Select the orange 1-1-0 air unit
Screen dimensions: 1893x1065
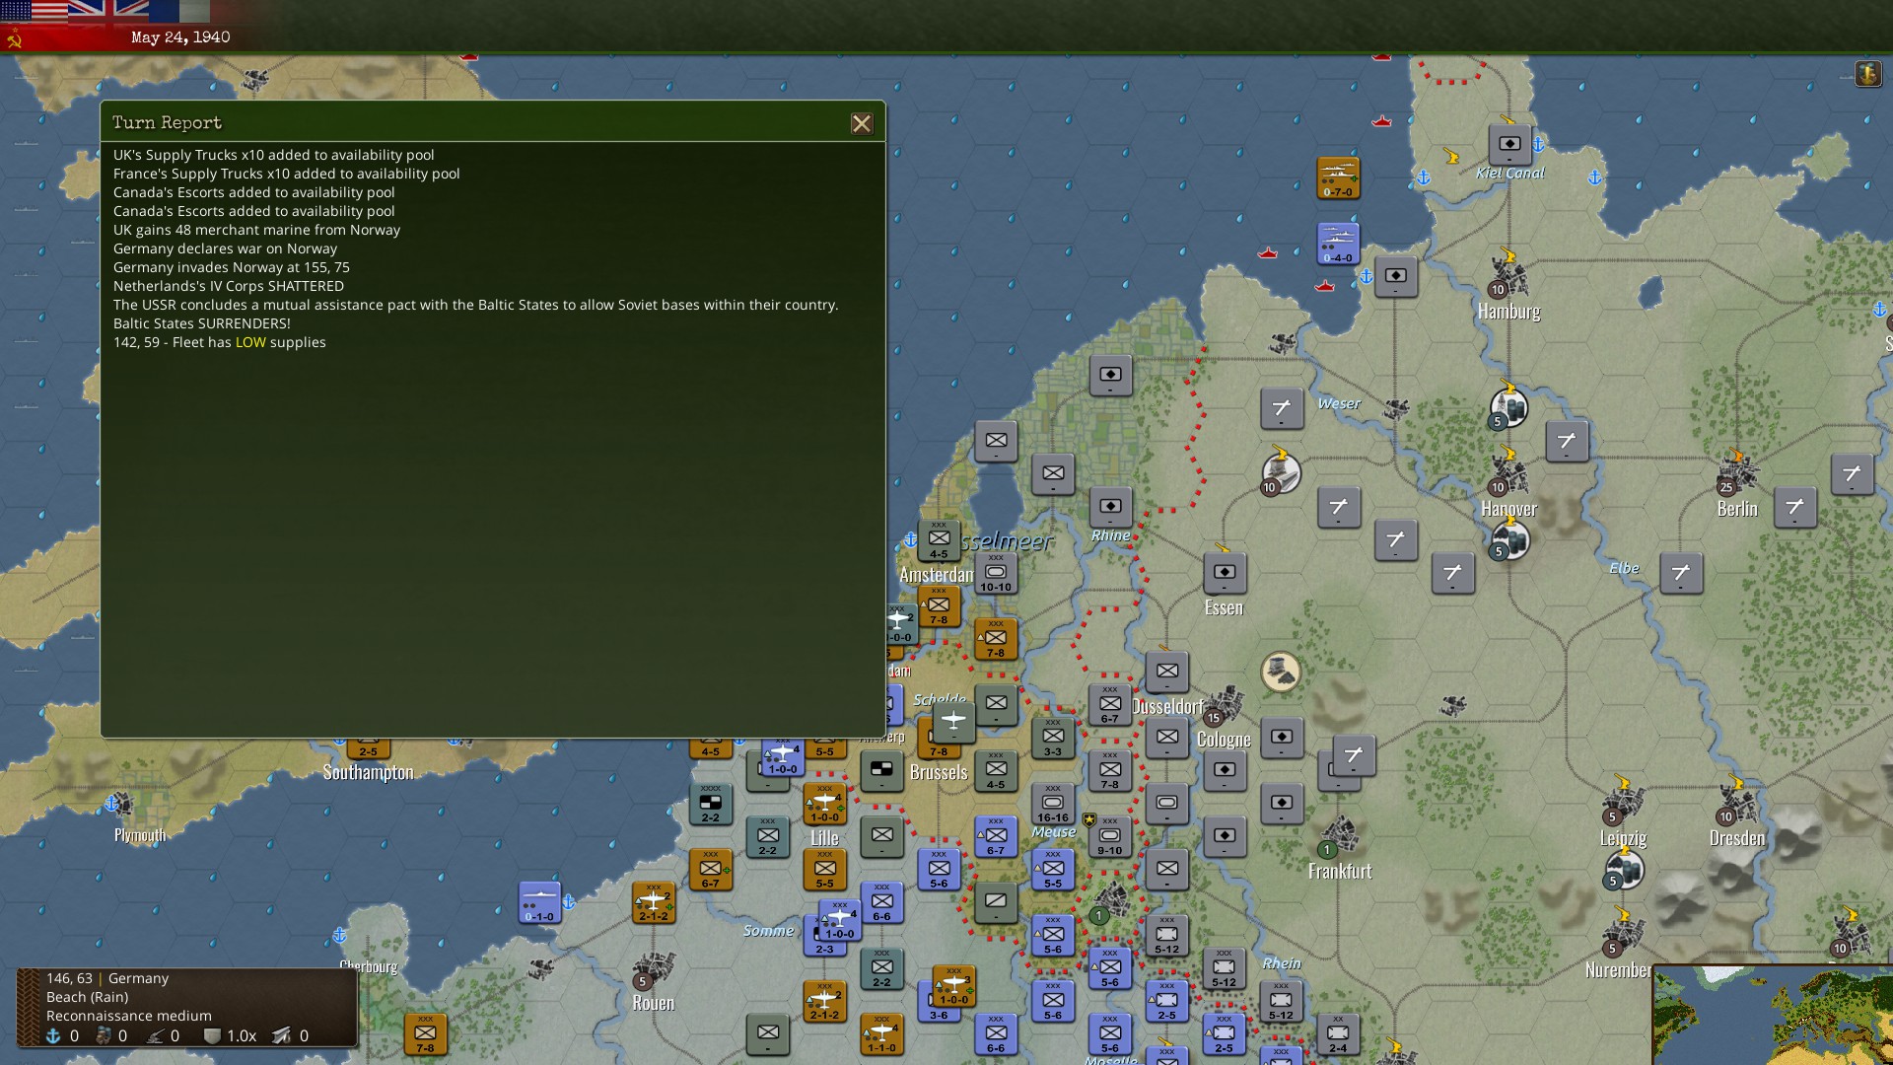881,1033
